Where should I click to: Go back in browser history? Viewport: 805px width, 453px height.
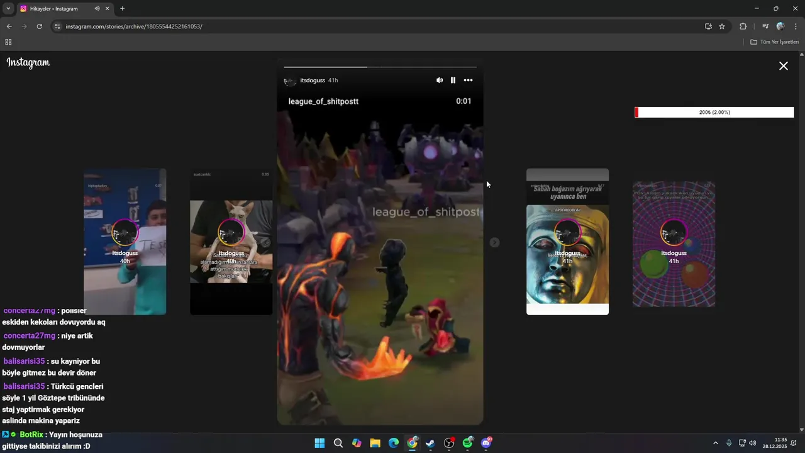click(x=9, y=26)
